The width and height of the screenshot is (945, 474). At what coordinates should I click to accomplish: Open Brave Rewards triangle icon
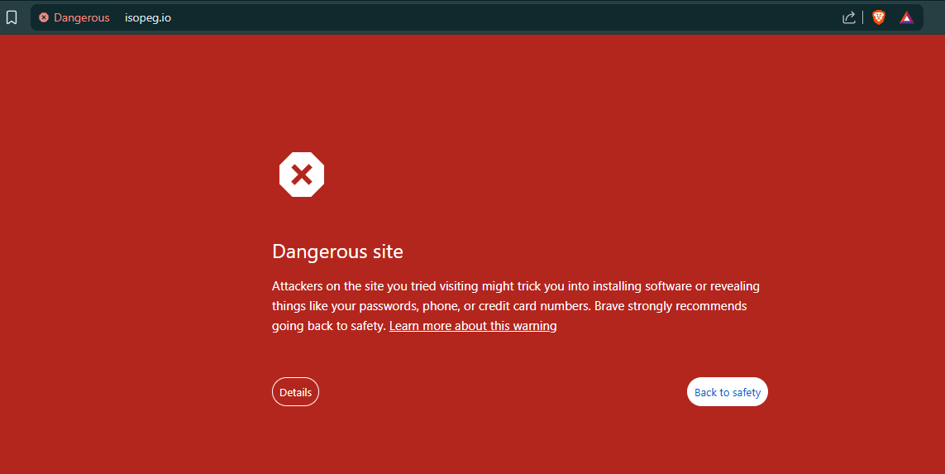906,17
